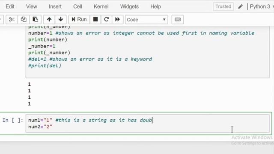Open the Kernel menu

point(101,7)
